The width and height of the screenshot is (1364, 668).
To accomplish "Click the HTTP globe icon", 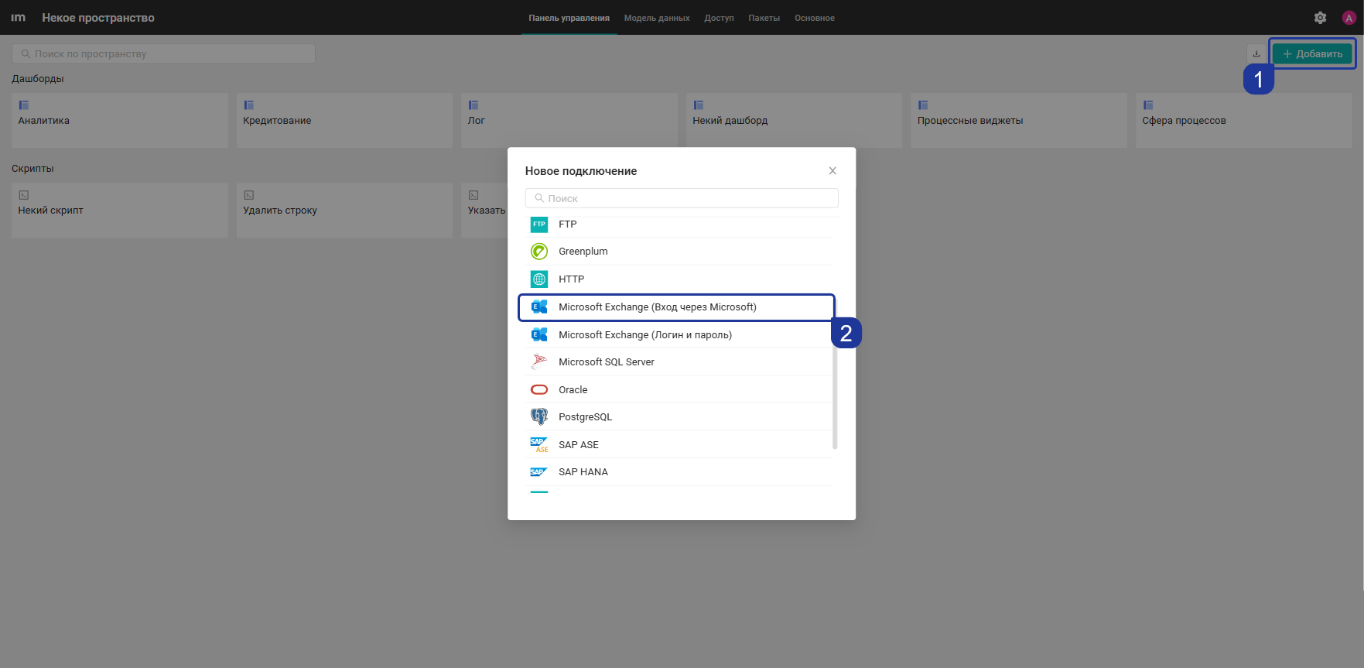I will pyautogui.click(x=539, y=279).
